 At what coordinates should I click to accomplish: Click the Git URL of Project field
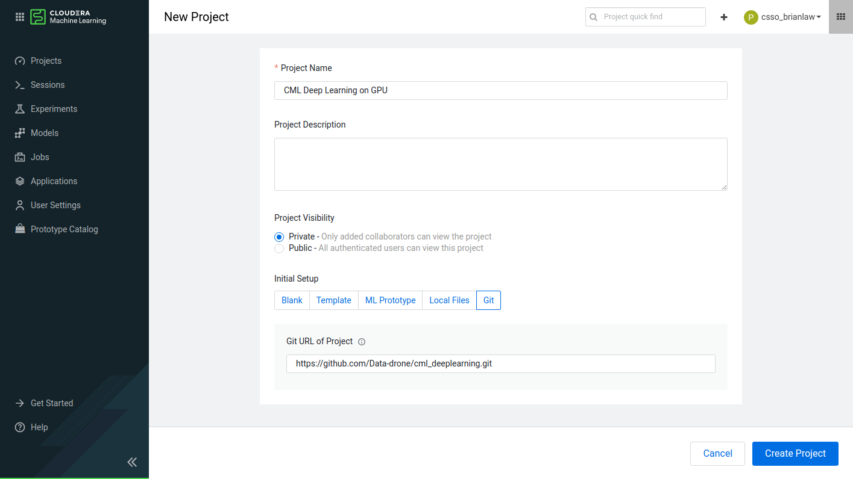(x=500, y=363)
